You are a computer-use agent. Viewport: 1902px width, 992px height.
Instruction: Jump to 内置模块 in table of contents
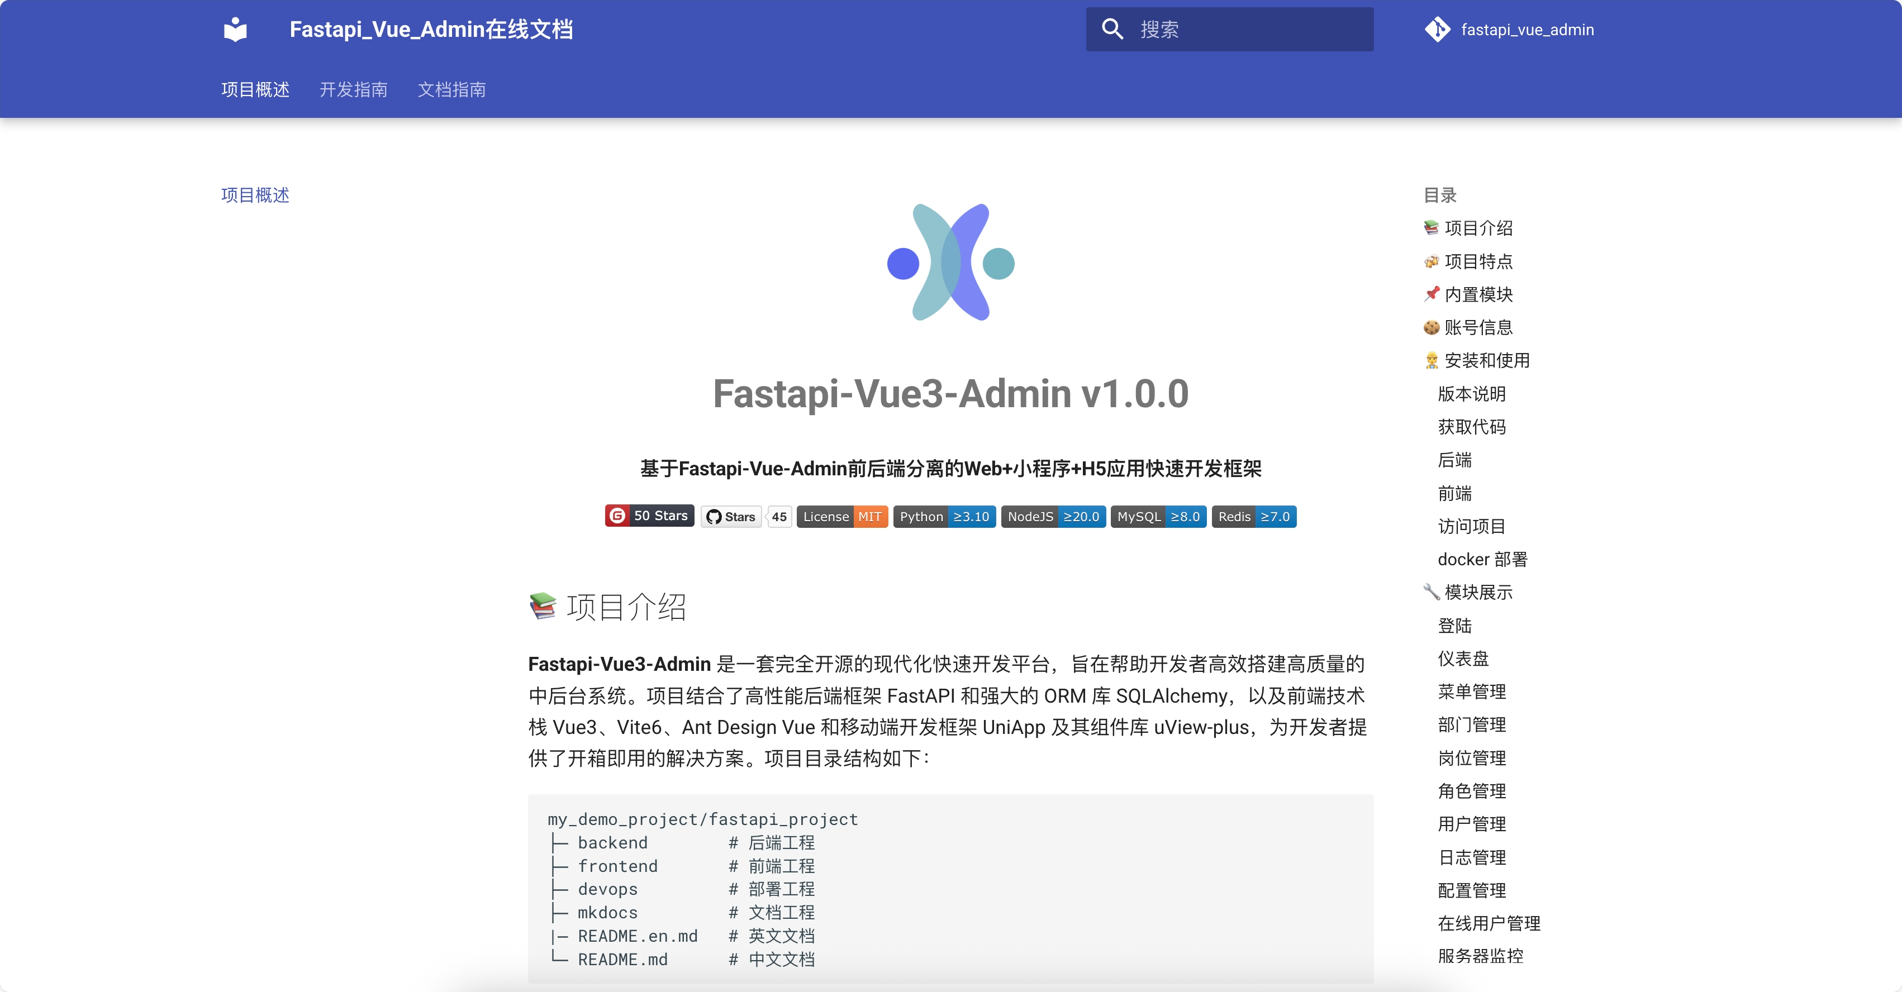1468,294
